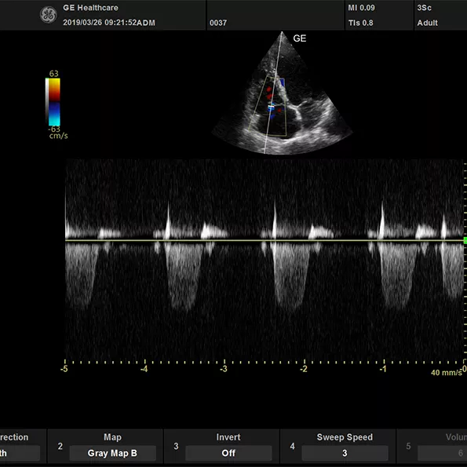Click the GE Healthcare logo icon

coord(48,15)
